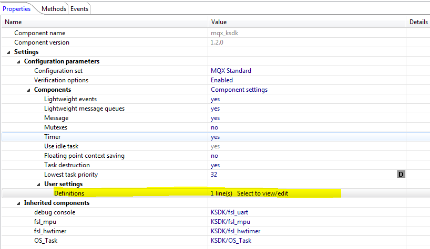
Task: Toggle the Lightweight events value 'yes'
Action: [x=215, y=99]
